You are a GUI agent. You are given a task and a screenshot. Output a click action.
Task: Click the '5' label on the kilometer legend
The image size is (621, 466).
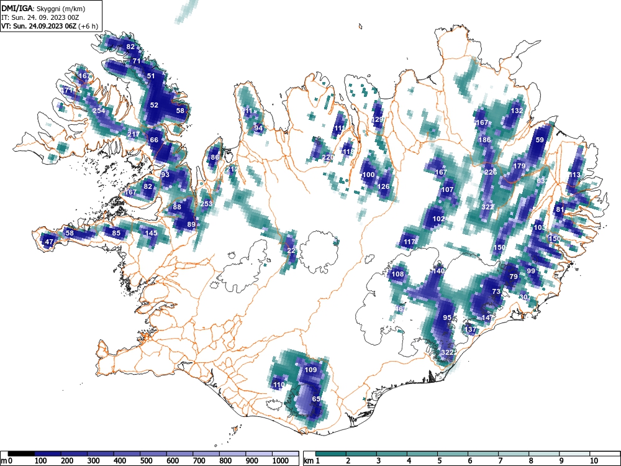[440, 461]
